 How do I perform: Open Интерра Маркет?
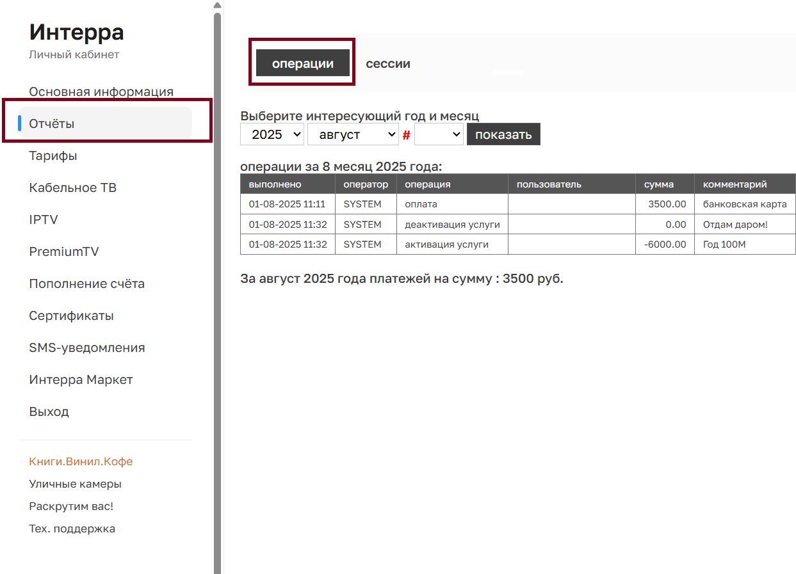click(81, 379)
